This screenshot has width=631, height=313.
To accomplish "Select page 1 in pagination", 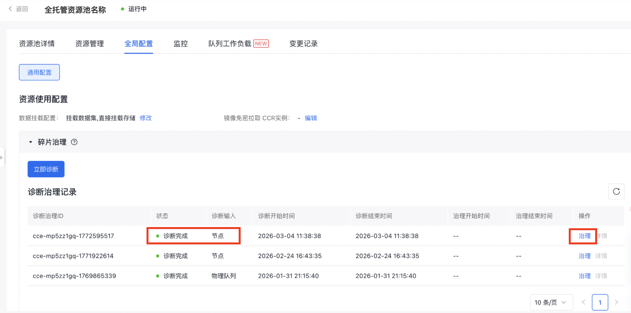I will pos(600,302).
